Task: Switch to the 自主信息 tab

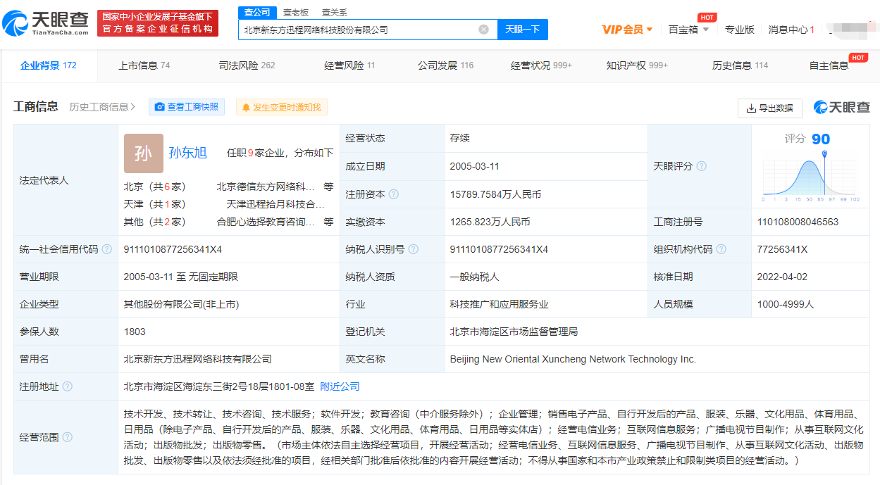Action: 829,65
